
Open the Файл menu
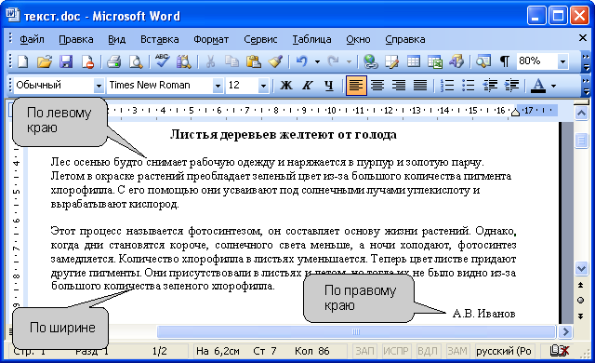pyautogui.click(x=32, y=39)
